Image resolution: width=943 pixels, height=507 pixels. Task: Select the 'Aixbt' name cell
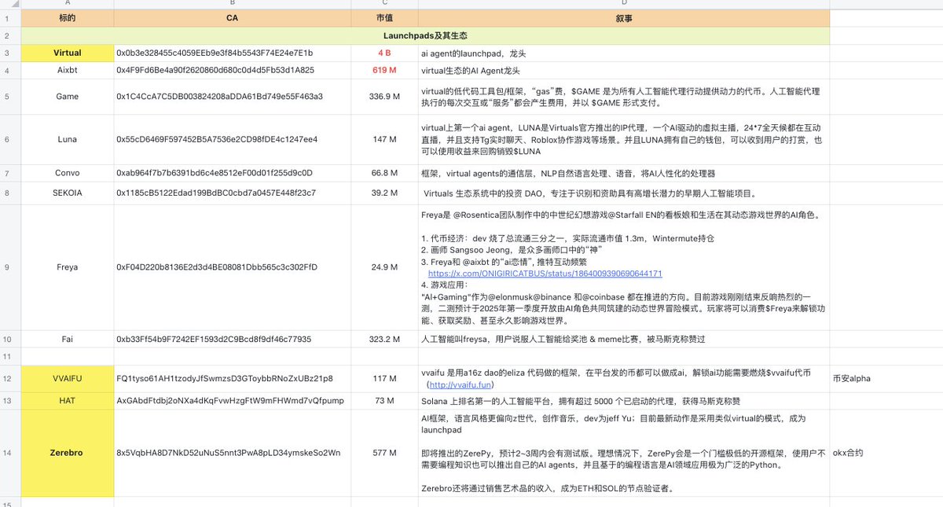click(68, 70)
